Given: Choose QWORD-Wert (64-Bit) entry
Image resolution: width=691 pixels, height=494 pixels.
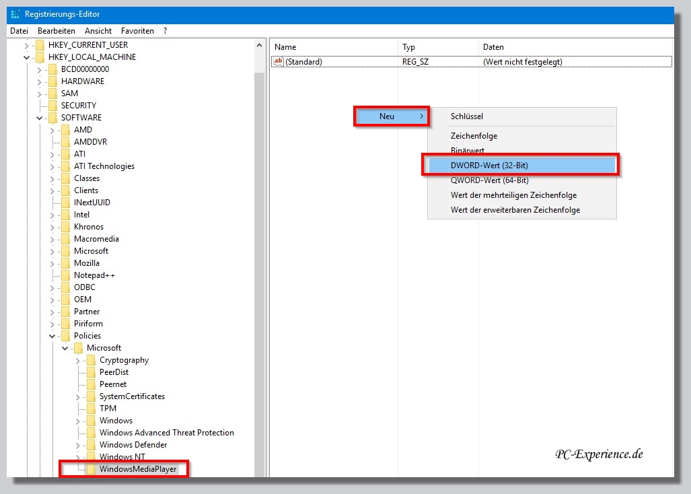Looking at the screenshot, I should 489,180.
